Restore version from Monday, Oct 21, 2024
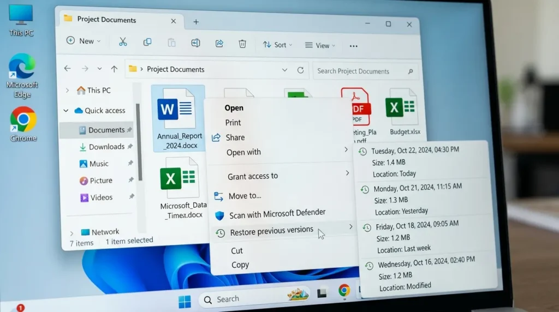This screenshot has height=312, width=559. (424, 199)
